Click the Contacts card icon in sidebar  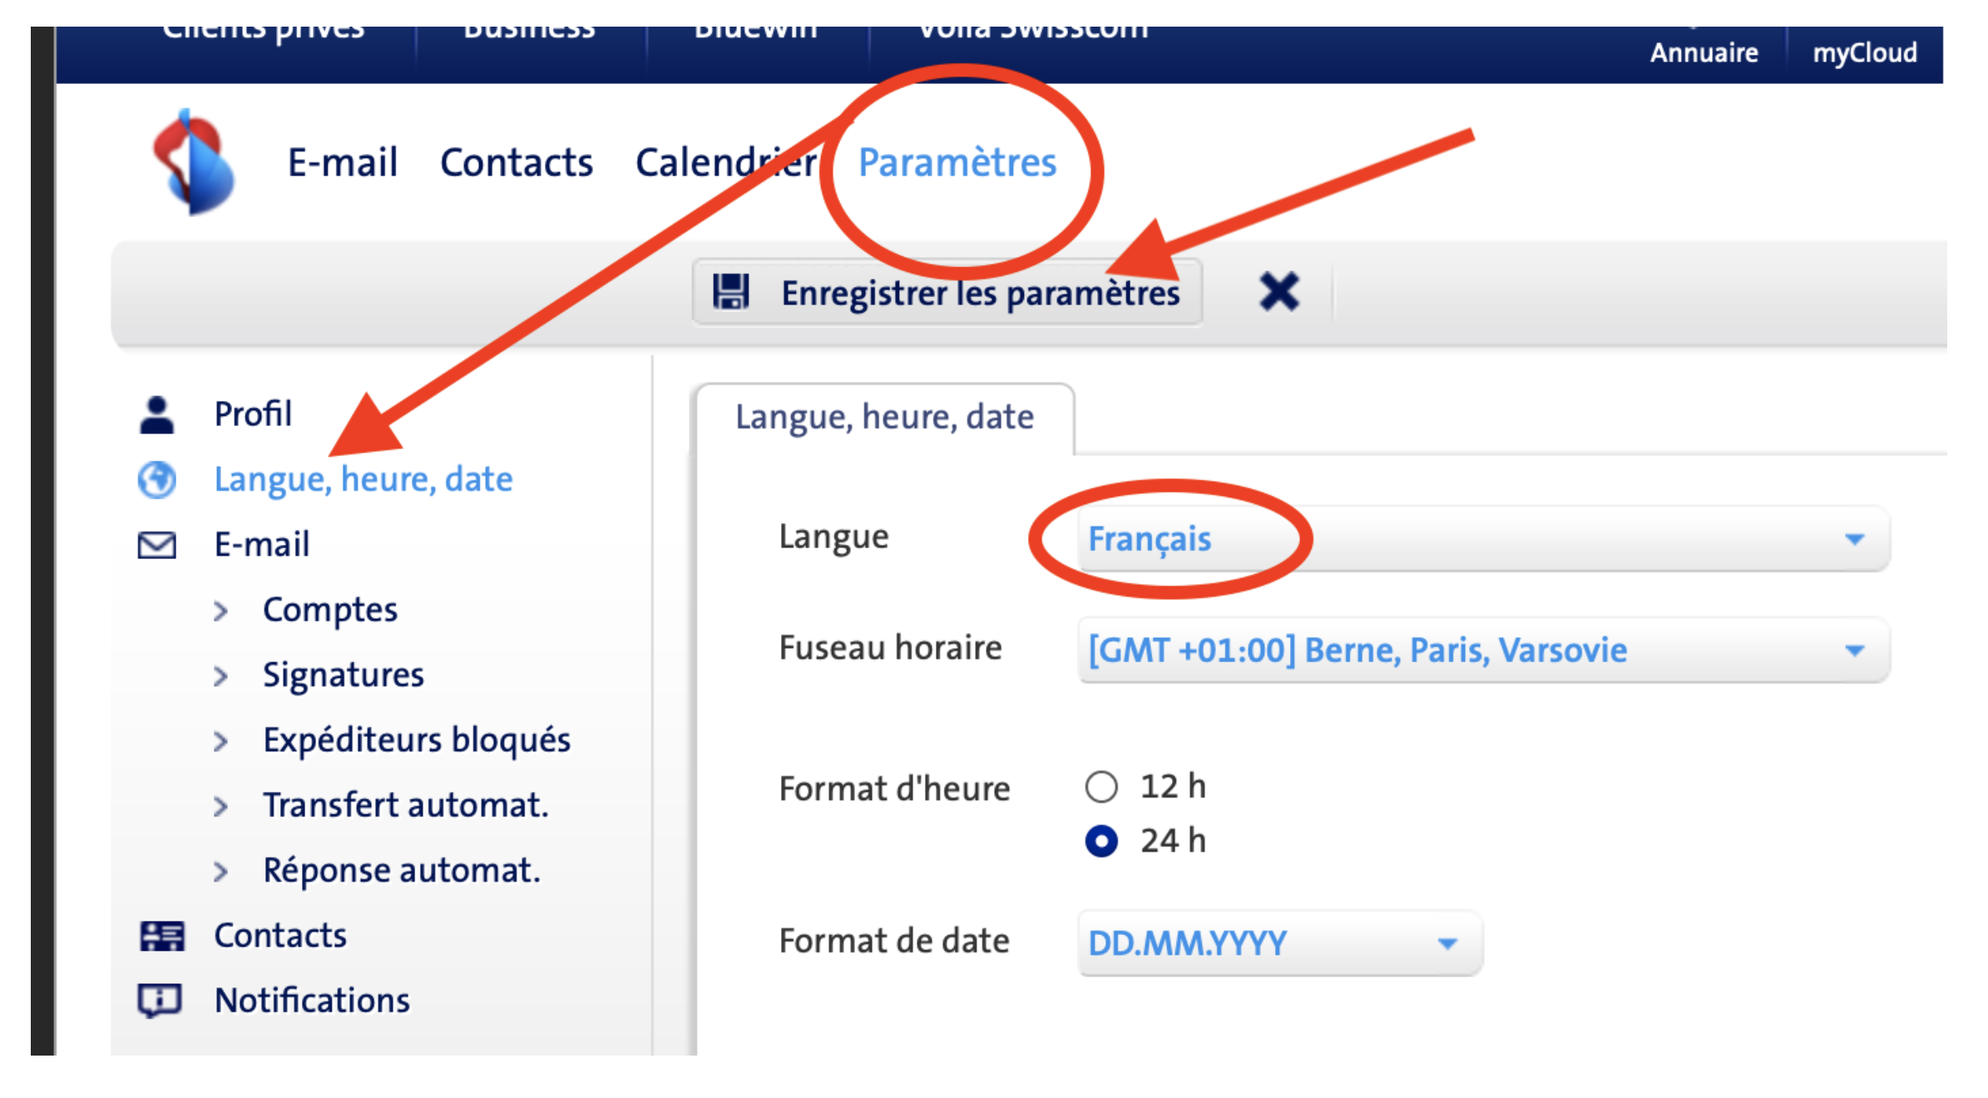(161, 936)
